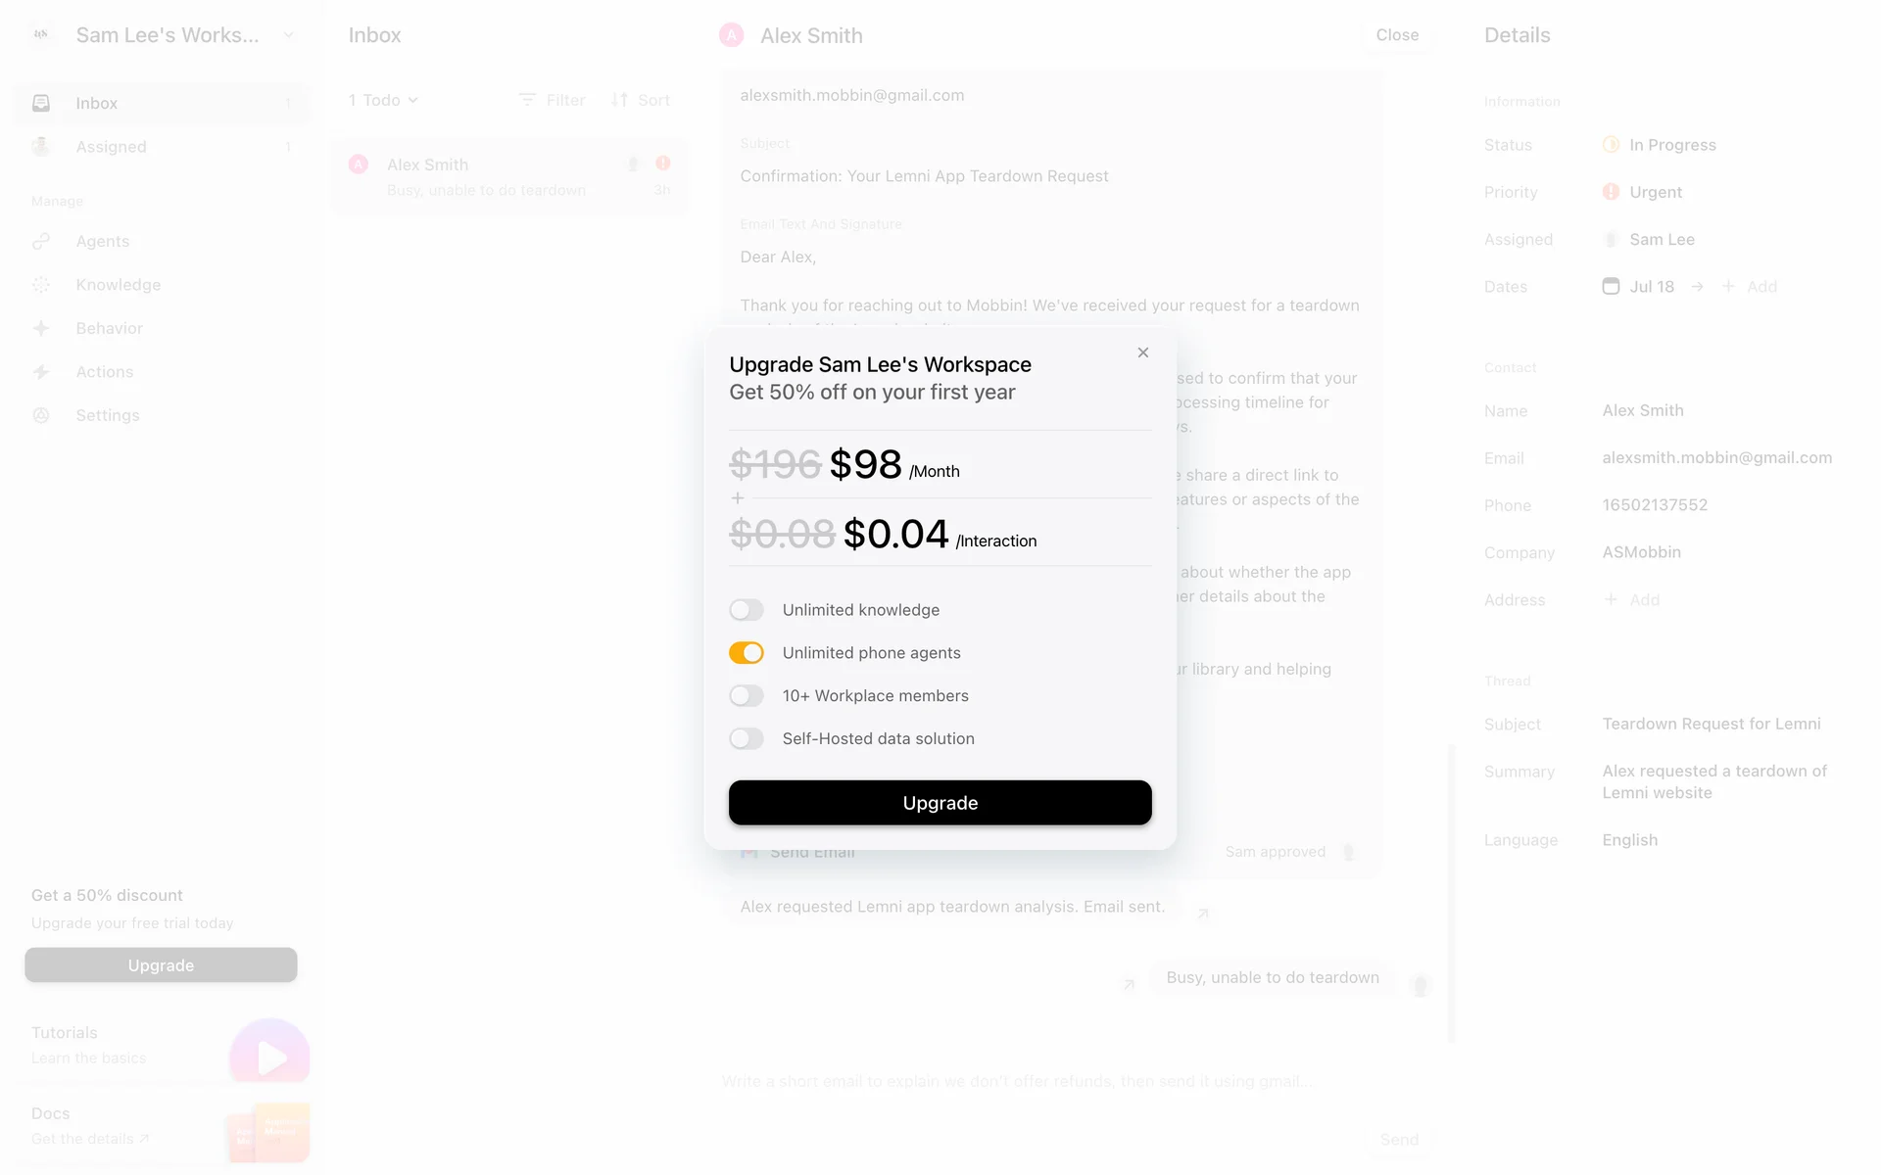Open the Sort options
The width and height of the screenshot is (1881, 1175).
click(x=641, y=100)
